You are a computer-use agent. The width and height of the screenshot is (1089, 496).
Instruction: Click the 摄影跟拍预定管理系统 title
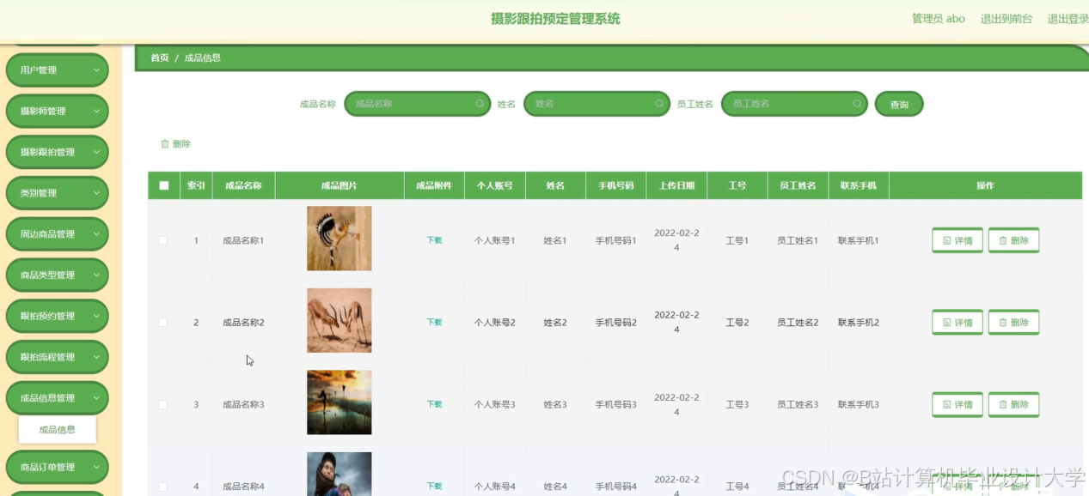pos(555,19)
